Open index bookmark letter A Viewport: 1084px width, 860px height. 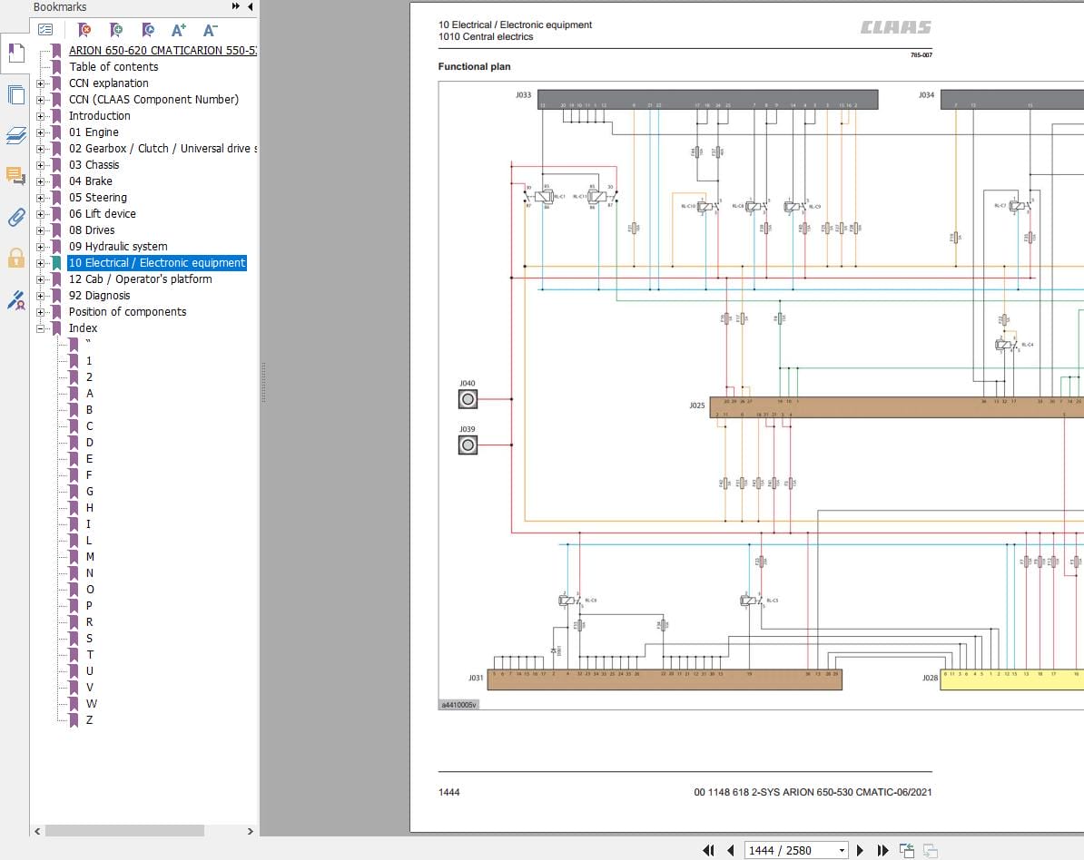click(90, 394)
